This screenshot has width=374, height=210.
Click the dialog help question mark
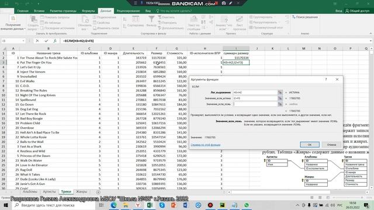[326, 79]
